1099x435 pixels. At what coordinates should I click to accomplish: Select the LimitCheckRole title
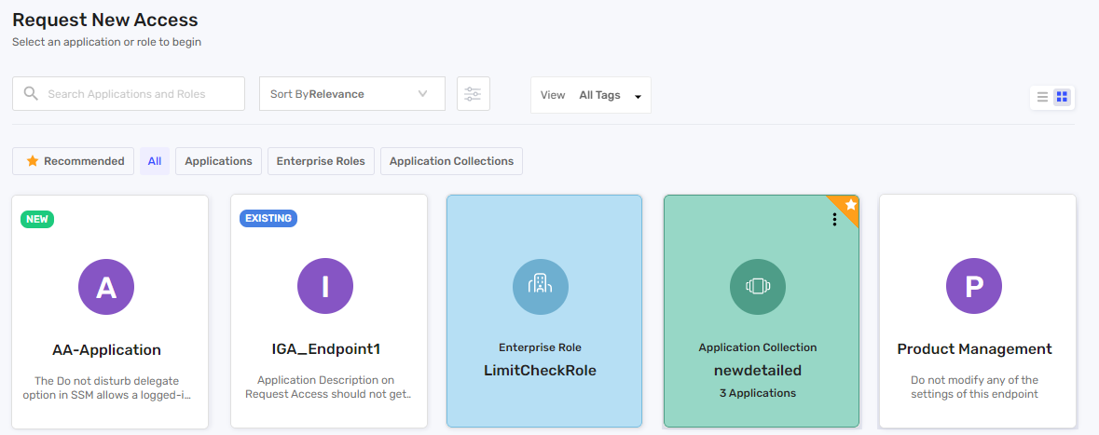coord(541,371)
